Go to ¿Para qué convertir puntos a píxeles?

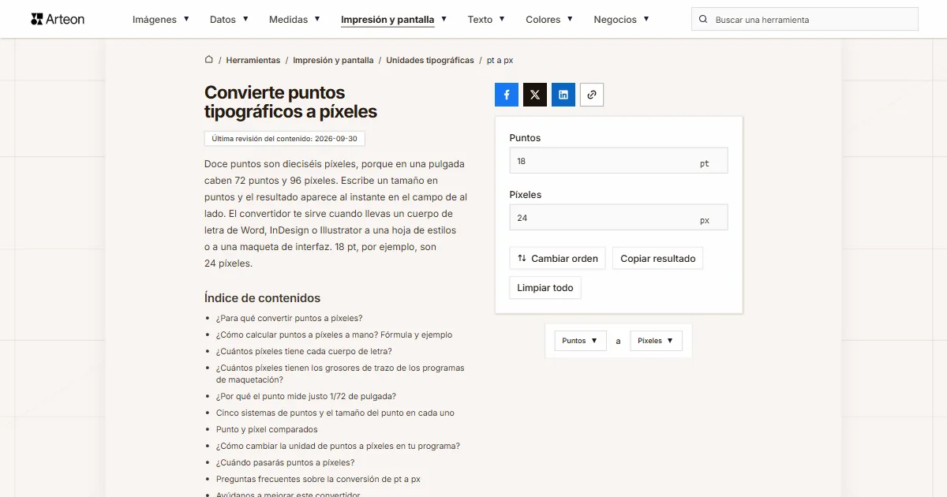pos(290,318)
